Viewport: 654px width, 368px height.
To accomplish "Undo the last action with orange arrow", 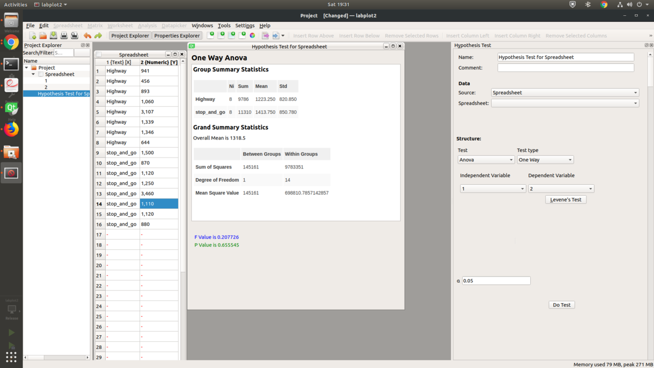I will [87, 36].
